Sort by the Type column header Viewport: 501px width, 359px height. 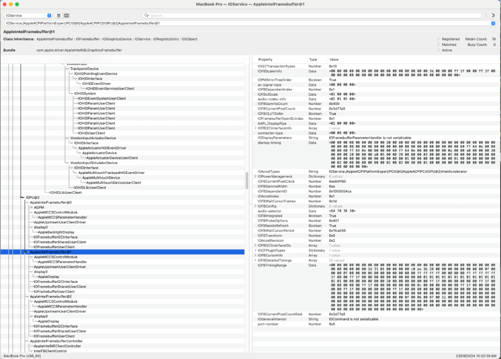pyautogui.click(x=313, y=59)
